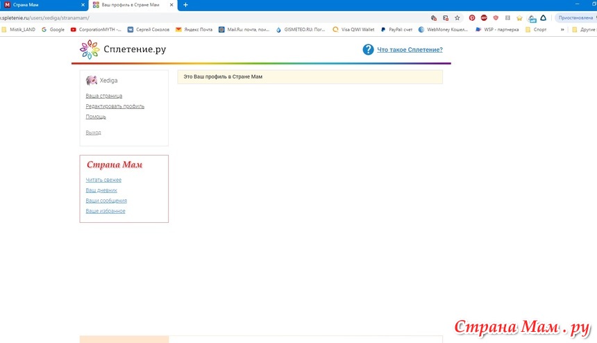Open the GISMETEO.RU bookmark
Viewport: 597px width, 343px height.
pyautogui.click(x=301, y=29)
